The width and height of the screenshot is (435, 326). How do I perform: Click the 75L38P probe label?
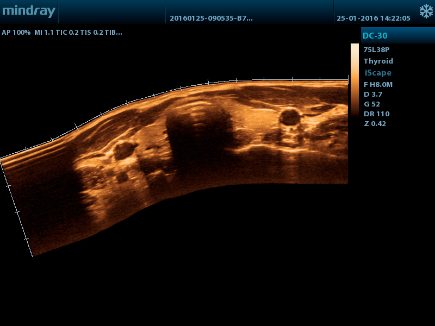[x=376, y=50]
